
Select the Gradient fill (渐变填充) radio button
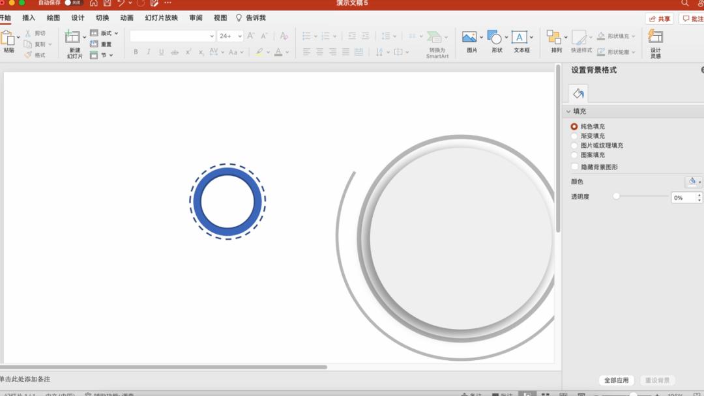point(574,136)
